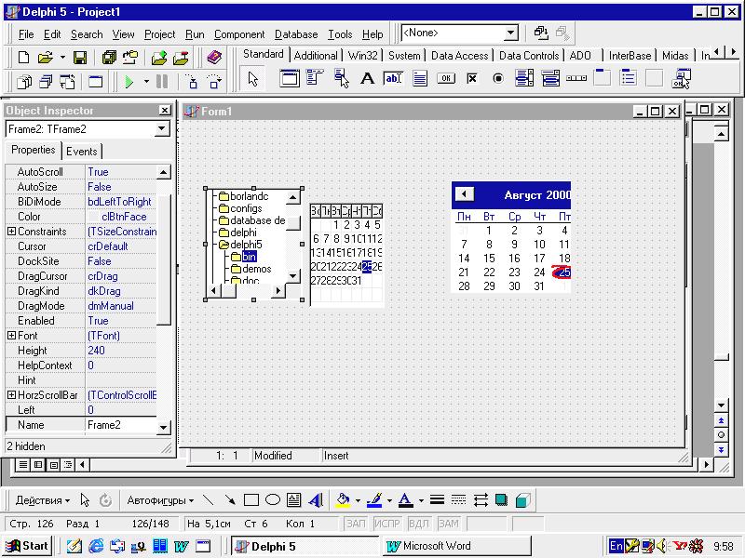The height and width of the screenshot is (558, 745).
Task: Switch to the Additional palette tab
Action: [316, 56]
